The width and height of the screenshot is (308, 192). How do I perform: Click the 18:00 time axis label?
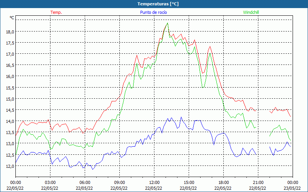(x=223, y=182)
